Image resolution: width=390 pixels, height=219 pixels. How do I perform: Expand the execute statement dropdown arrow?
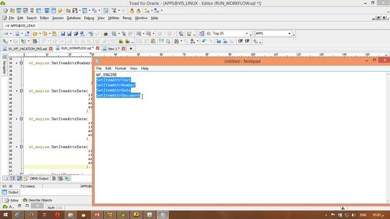tap(10, 41)
